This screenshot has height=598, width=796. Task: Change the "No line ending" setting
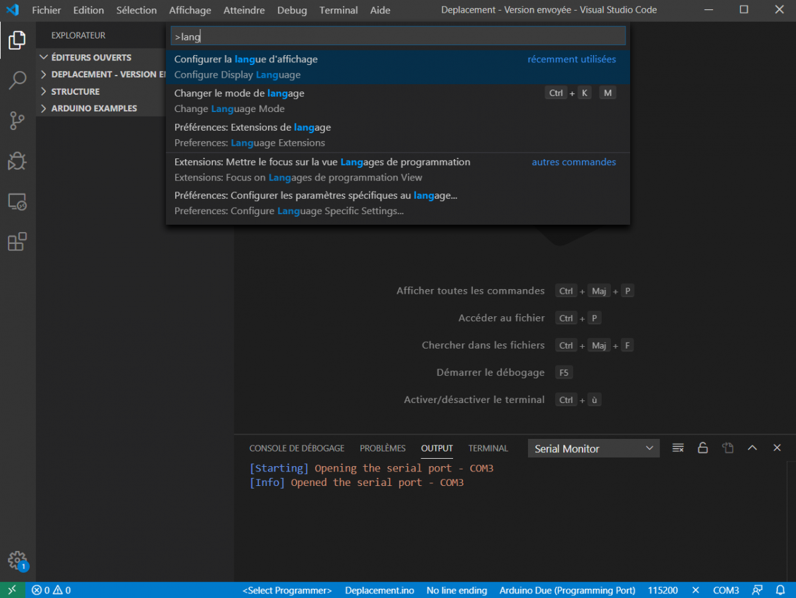(x=457, y=590)
